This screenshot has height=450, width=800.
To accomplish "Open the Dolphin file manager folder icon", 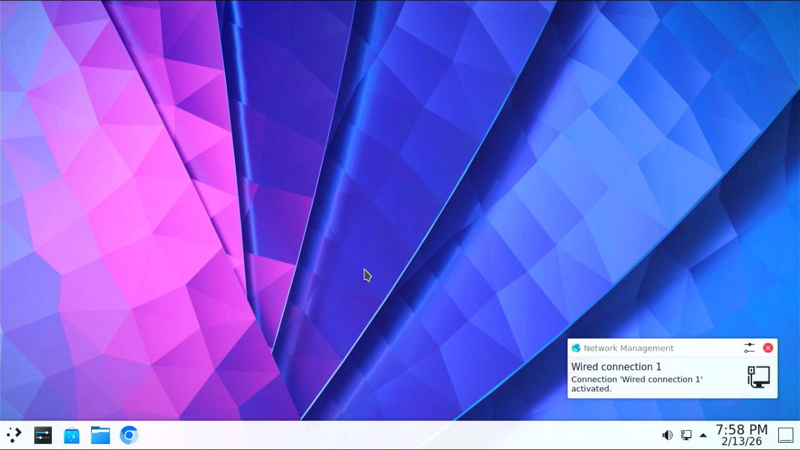I will pos(100,435).
